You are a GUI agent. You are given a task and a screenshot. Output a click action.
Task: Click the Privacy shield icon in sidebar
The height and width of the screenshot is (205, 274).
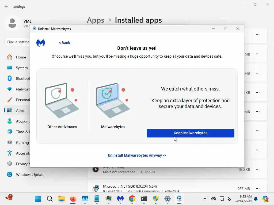10,164
